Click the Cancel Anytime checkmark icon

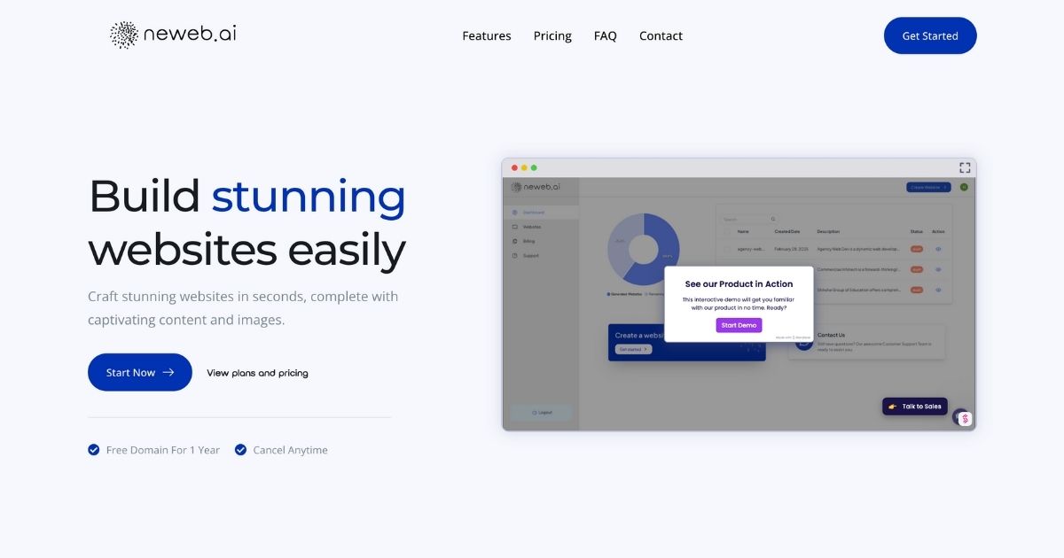point(240,450)
